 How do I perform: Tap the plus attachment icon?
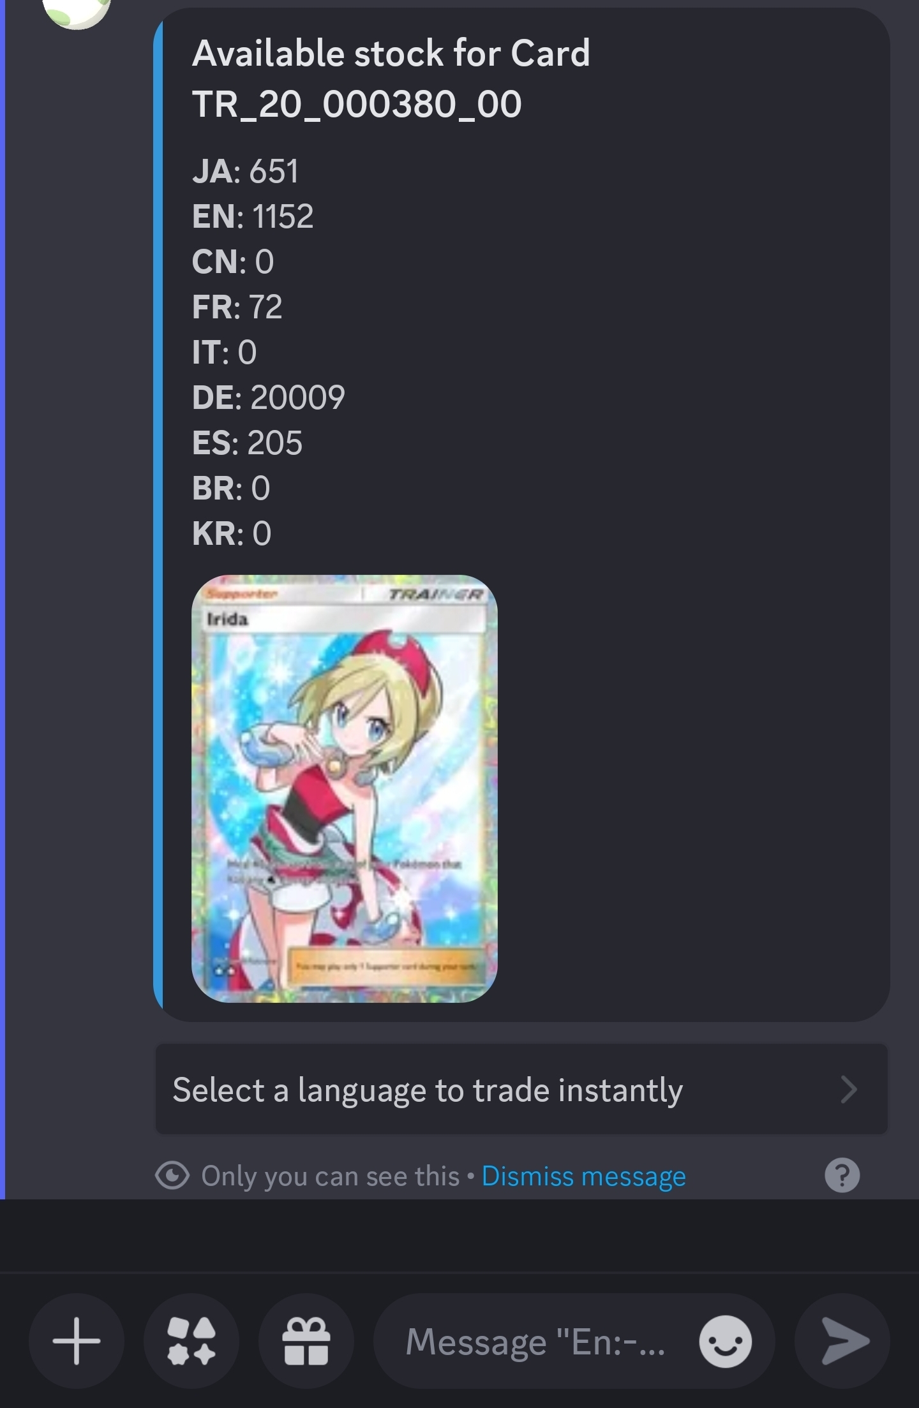[77, 1340]
